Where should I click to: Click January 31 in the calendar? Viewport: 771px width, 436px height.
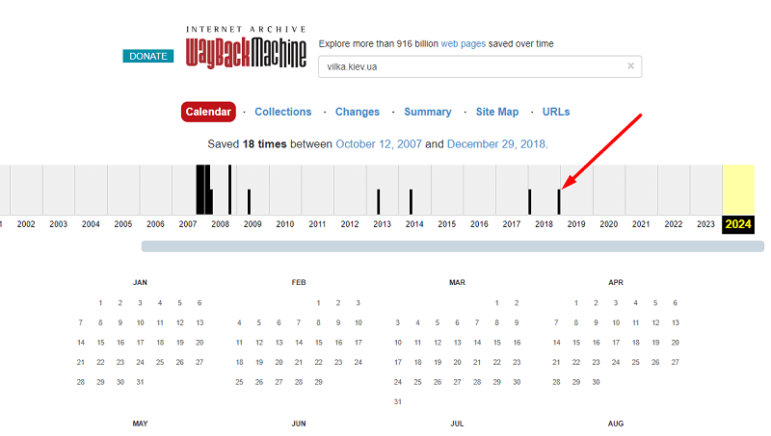[140, 382]
